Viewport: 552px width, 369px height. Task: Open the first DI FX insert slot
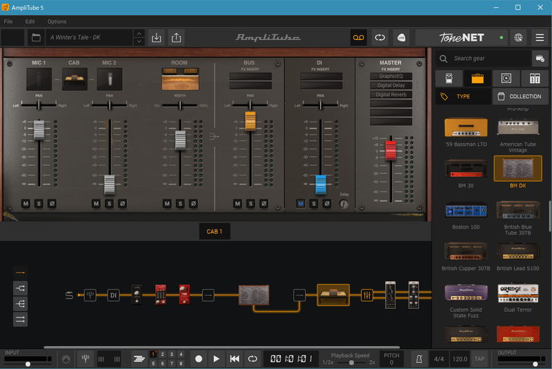point(321,76)
